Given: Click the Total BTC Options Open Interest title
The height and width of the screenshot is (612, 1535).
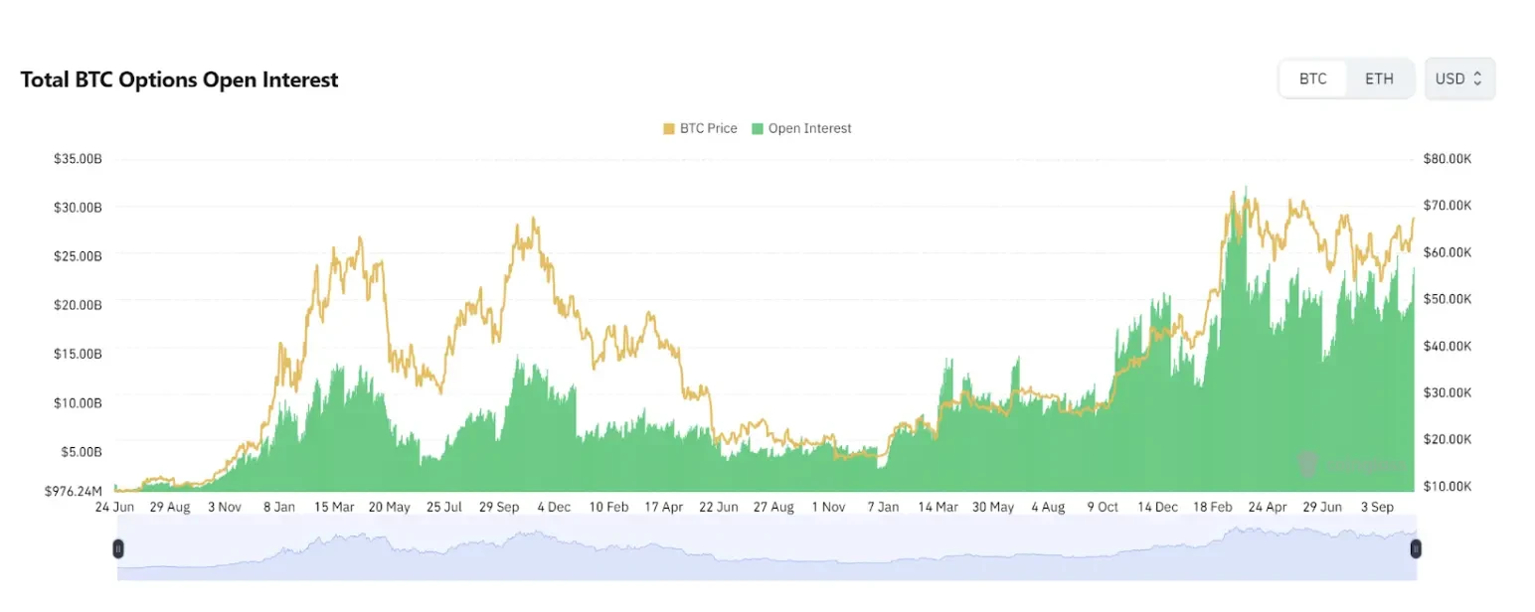Looking at the screenshot, I should tap(179, 79).
